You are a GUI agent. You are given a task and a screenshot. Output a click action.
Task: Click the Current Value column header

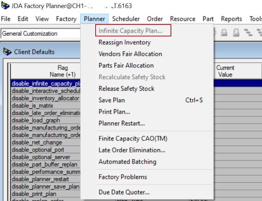click(x=225, y=71)
